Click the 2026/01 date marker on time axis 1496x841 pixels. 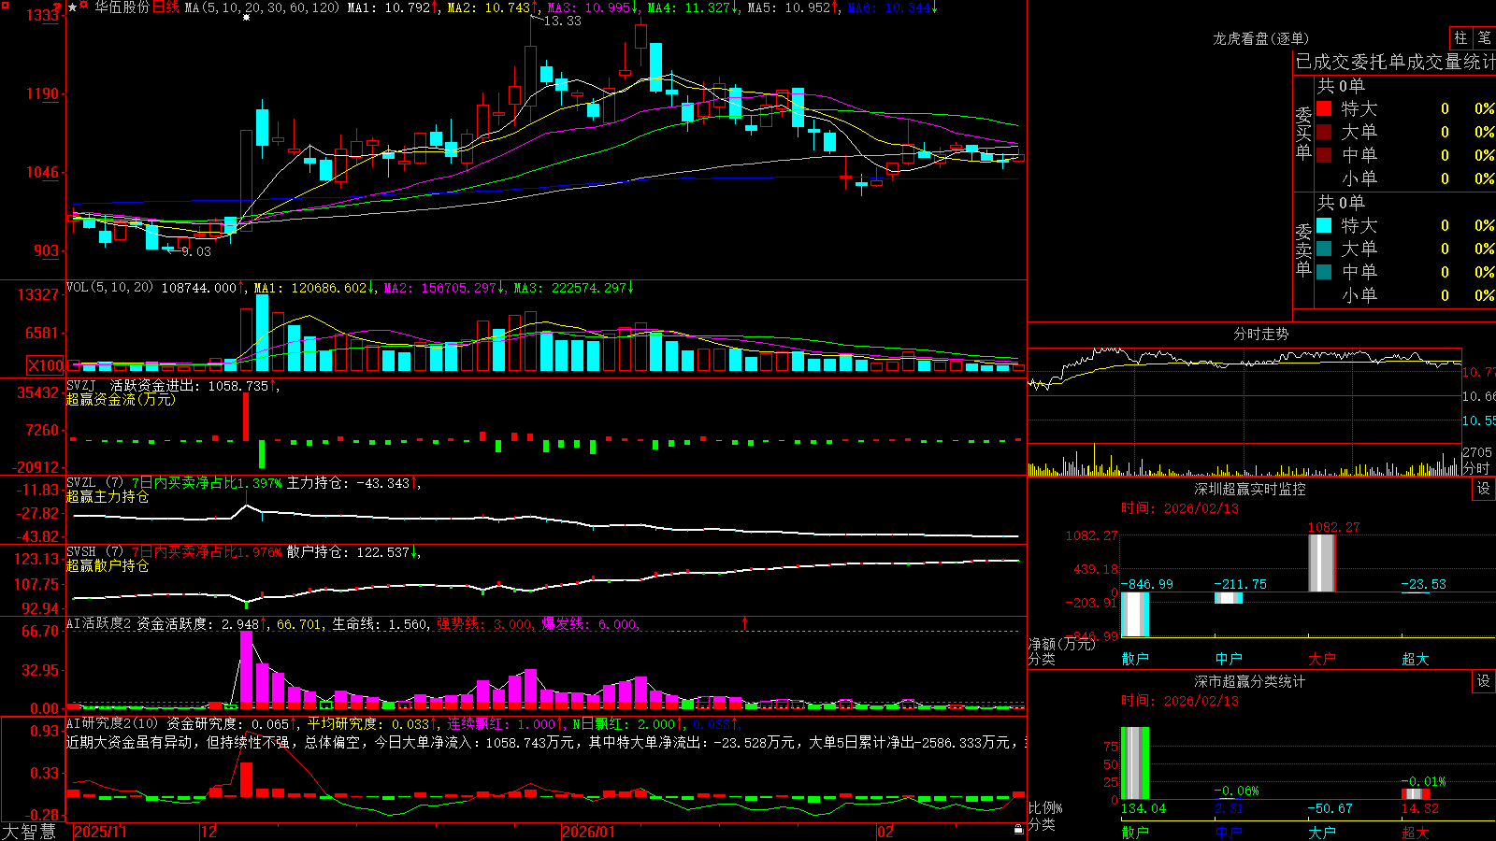(588, 832)
